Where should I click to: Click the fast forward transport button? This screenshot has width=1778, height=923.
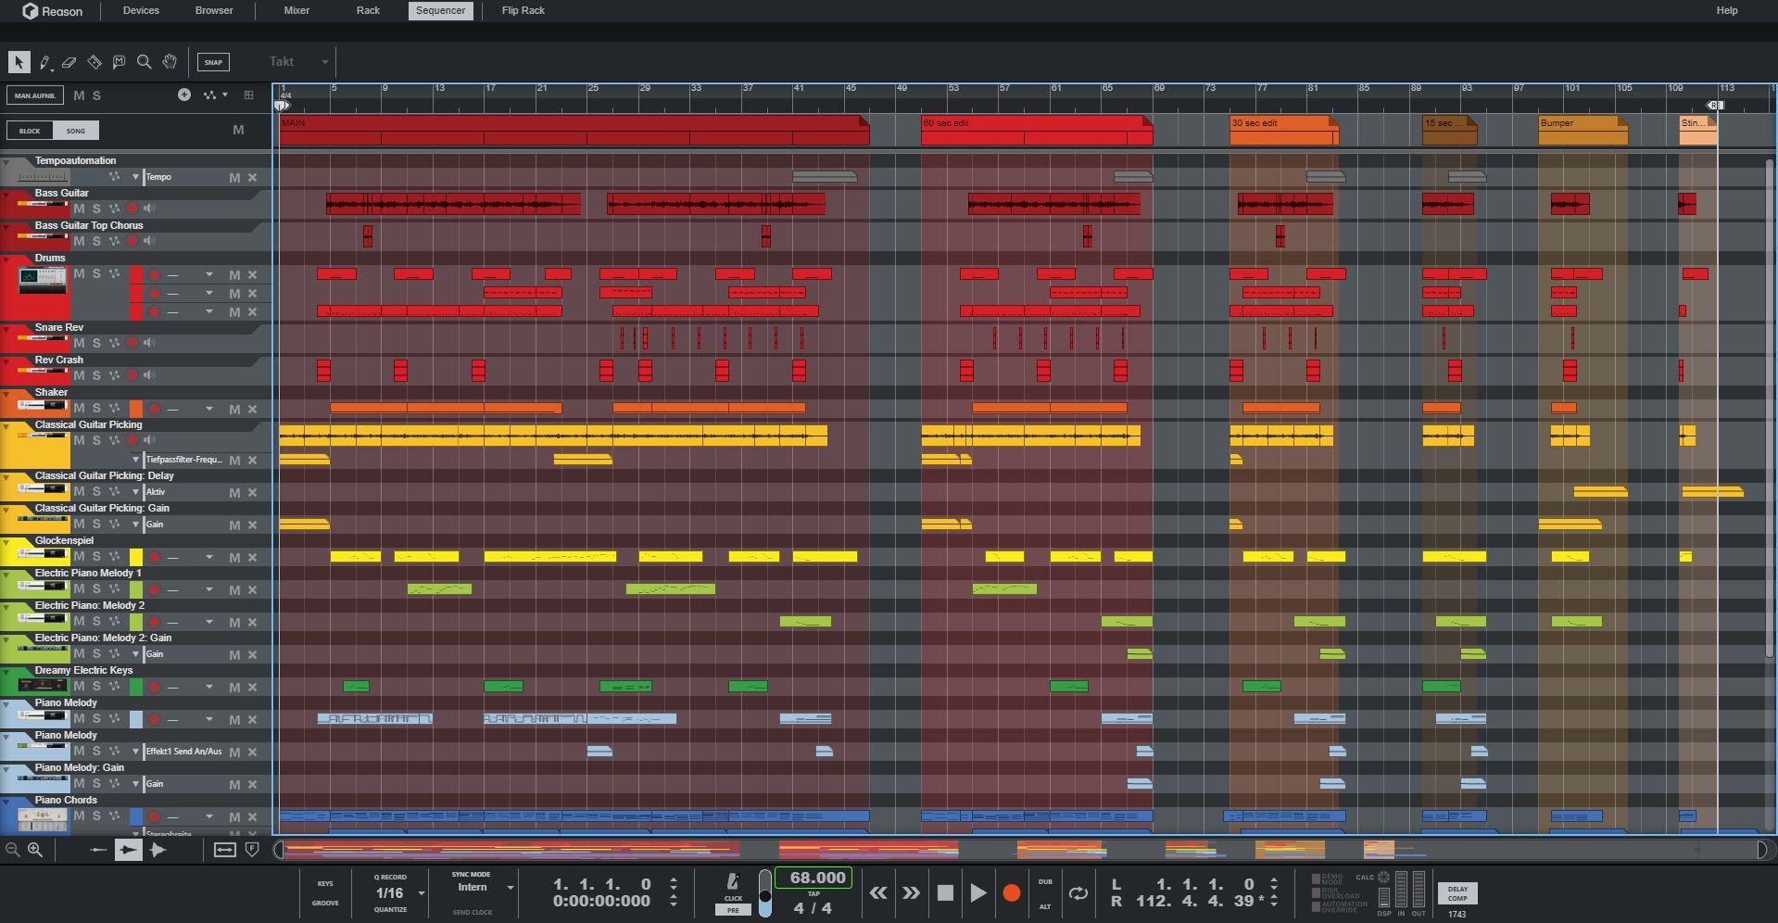pyautogui.click(x=911, y=892)
